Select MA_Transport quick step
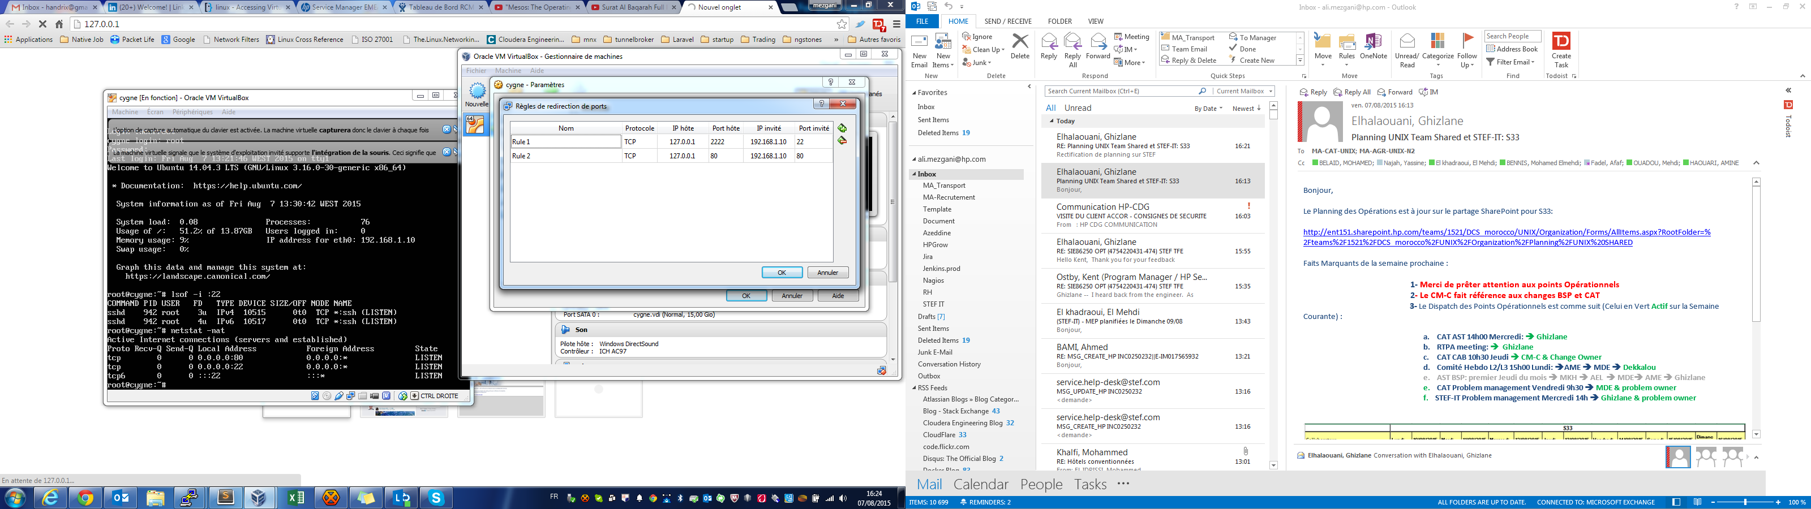This screenshot has width=1811, height=509. click(x=1188, y=37)
